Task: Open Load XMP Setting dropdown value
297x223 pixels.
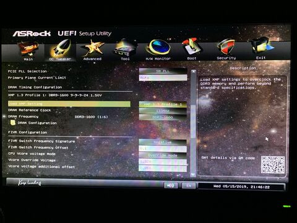Action: (x=163, y=104)
